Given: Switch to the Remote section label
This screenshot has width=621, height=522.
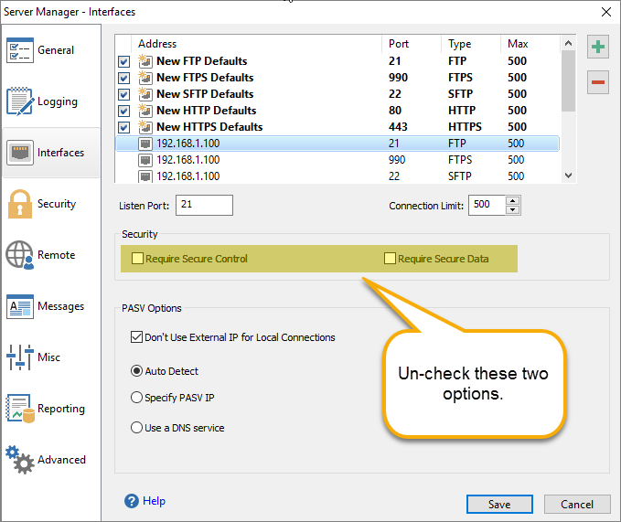Looking at the screenshot, I should click(x=56, y=255).
